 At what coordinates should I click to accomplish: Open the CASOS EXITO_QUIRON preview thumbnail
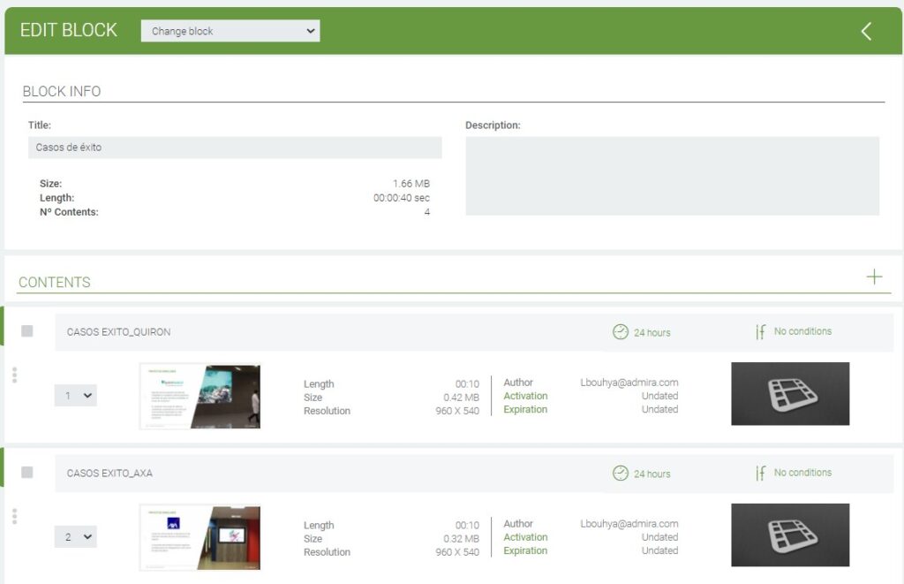tap(200, 396)
